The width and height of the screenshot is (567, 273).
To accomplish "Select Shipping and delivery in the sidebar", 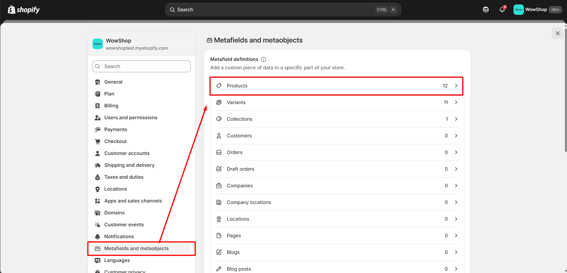I will [x=129, y=165].
